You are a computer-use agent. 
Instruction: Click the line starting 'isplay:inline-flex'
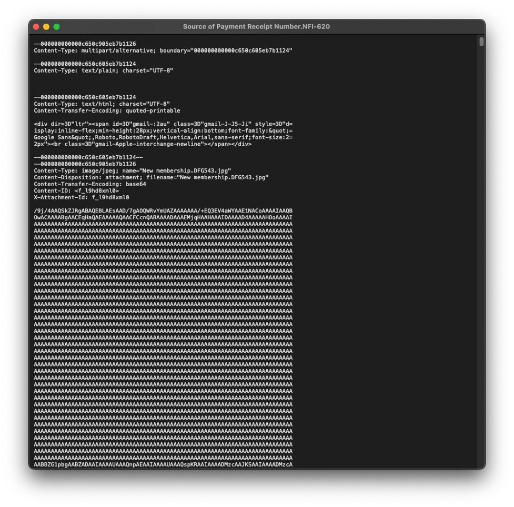tap(163, 131)
